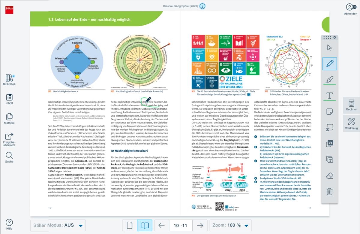Open toolbar settings gear

pos(335,38)
